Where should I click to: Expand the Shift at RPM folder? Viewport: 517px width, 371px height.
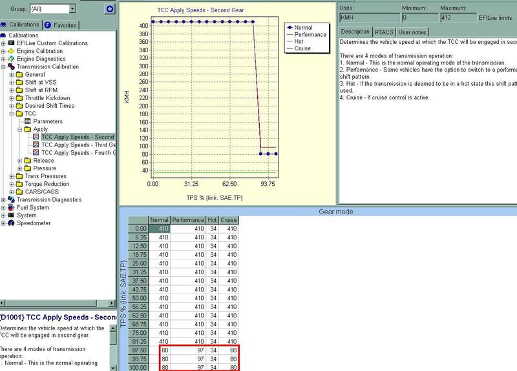point(12,90)
